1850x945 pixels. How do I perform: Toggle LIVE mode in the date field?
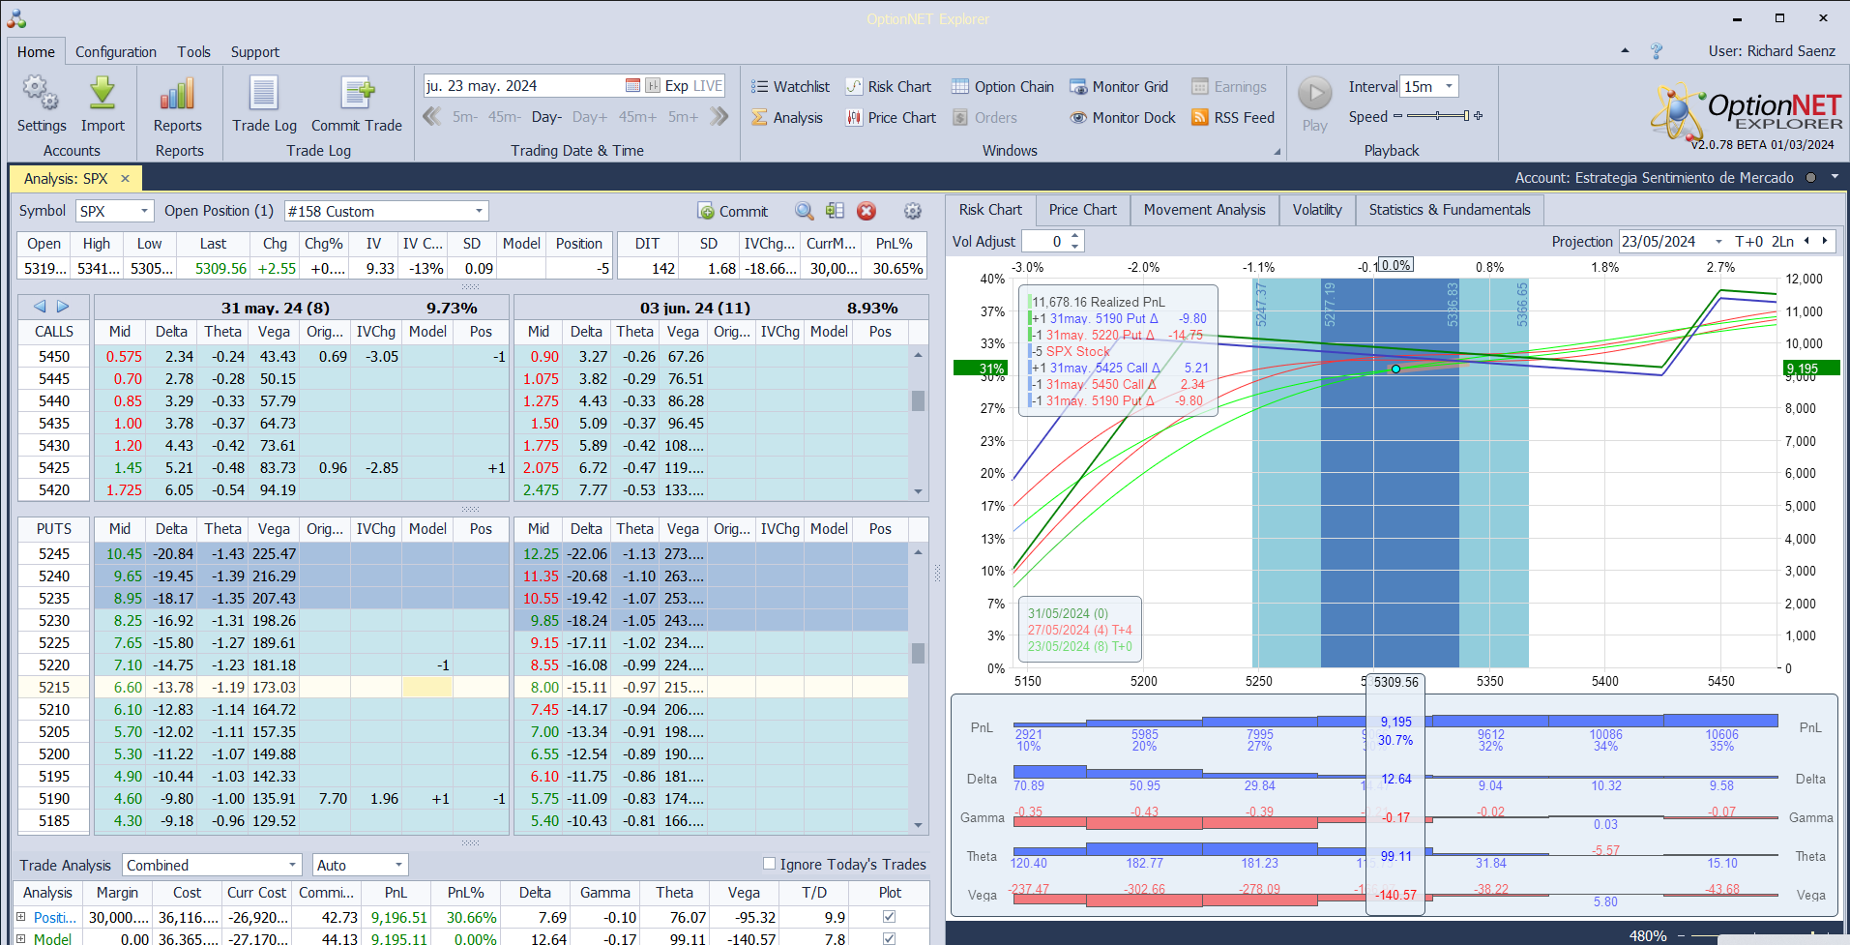click(707, 85)
